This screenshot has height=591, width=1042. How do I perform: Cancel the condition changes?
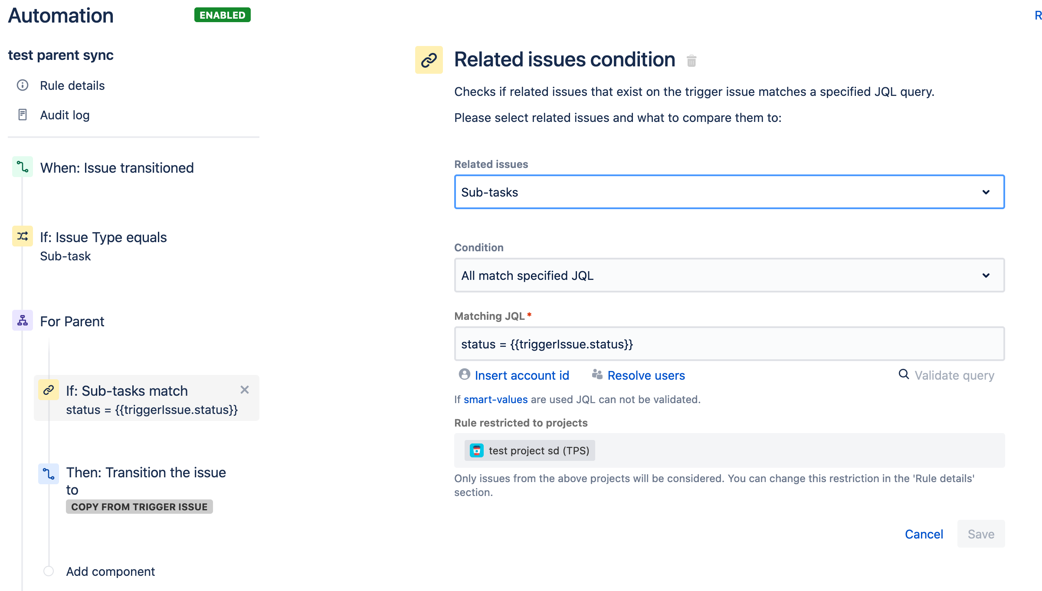924,534
